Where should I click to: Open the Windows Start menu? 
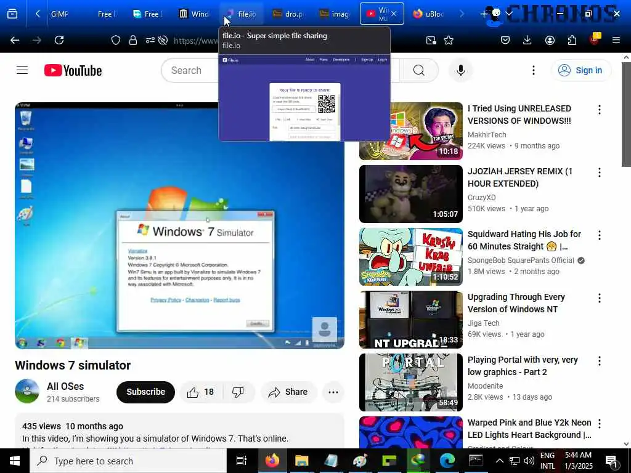pyautogui.click(x=15, y=461)
